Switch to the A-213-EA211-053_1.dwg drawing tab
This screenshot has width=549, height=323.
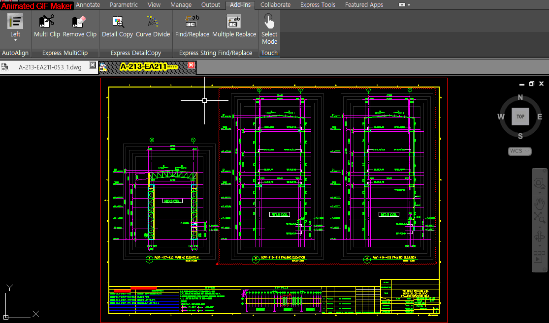[49, 66]
